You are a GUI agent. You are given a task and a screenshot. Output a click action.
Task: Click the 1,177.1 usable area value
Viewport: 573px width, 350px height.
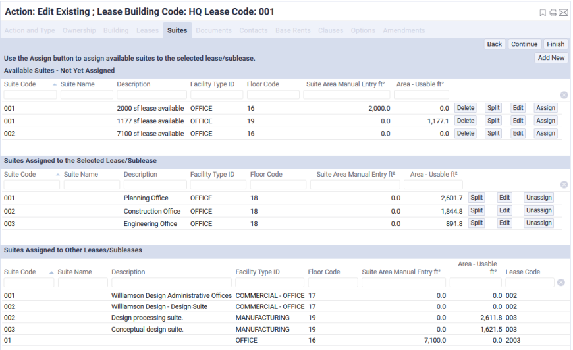[438, 121]
